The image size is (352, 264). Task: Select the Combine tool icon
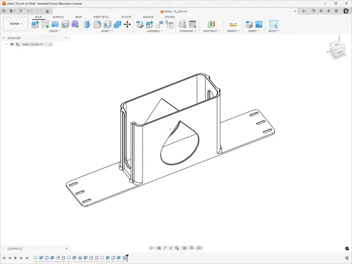click(x=117, y=24)
